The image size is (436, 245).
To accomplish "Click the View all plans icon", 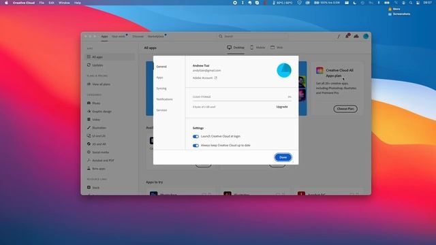I will pyautogui.click(x=89, y=84).
